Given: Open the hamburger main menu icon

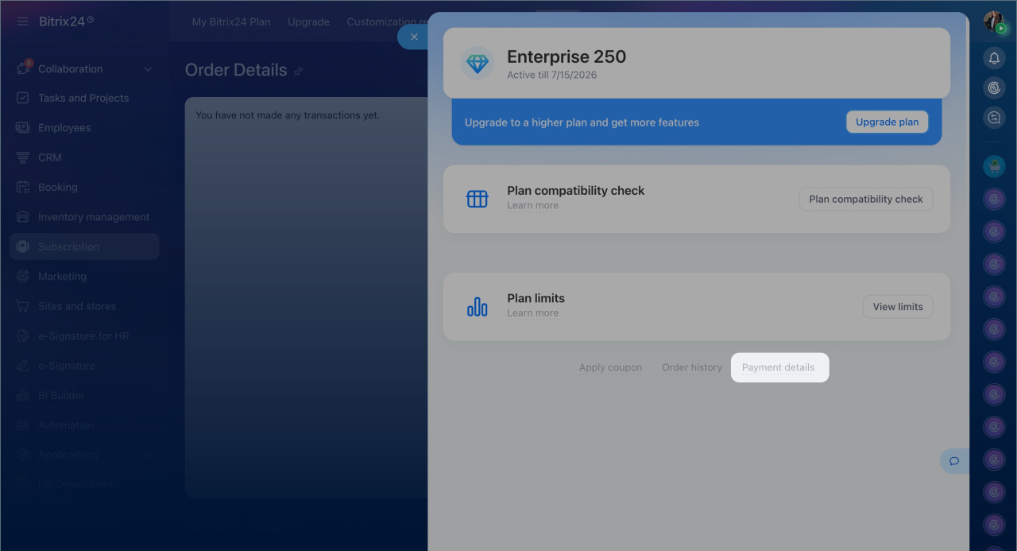Looking at the screenshot, I should point(22,21).
